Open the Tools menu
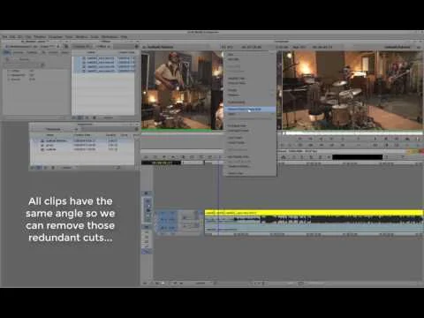This screenshot has width=424, height=318. (69, 37)
